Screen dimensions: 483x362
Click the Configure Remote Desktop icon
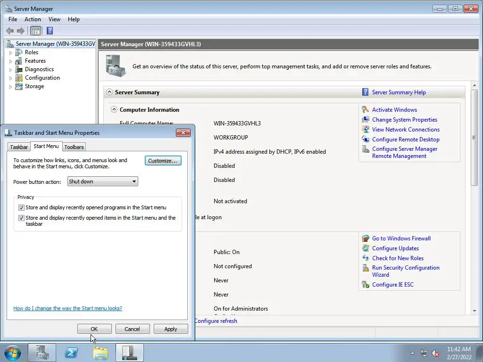(x=366, y=139)
